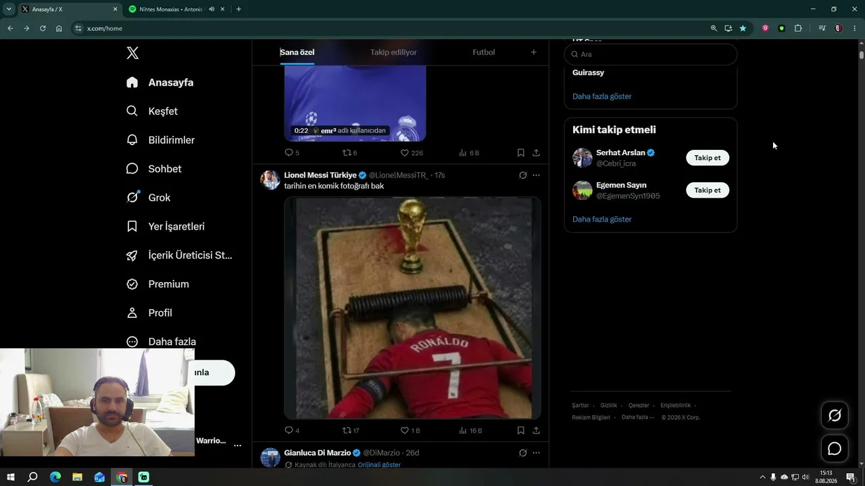This screenshot has width=865, height=486.
Task: Like the video post with 226 likes
Action: click(412, 153)
